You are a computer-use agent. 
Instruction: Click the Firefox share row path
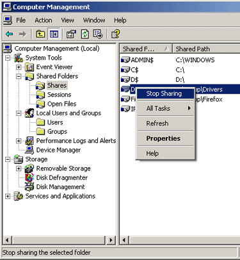pos(209,99)
